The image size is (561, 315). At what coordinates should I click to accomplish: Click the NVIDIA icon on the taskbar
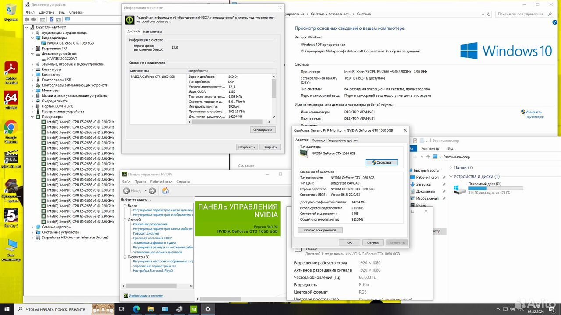(194, 309)
